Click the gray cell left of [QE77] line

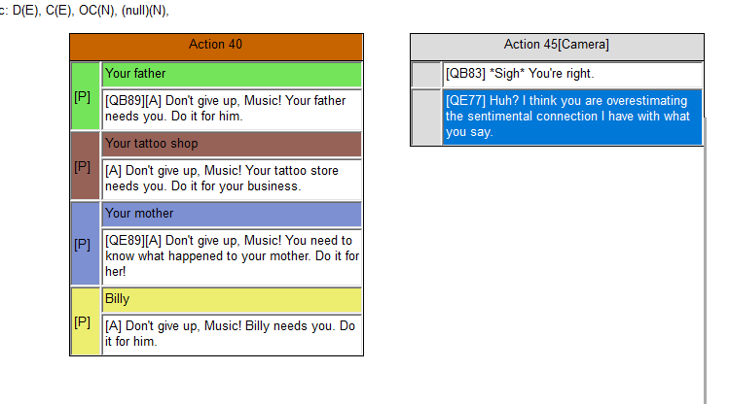[x=426, y=118]
